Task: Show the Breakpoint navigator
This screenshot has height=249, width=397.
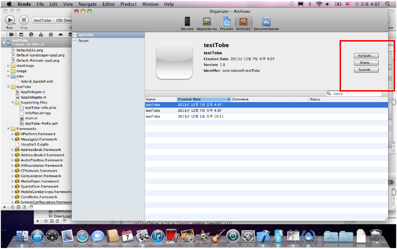Action: (60, 35)
